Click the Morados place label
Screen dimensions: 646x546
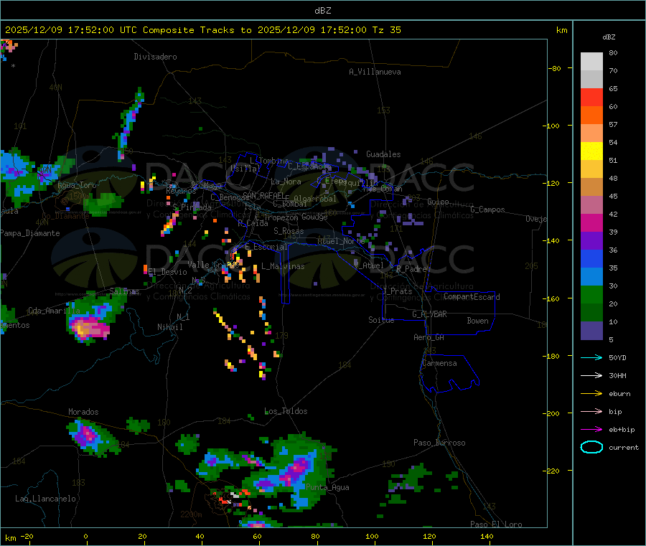83,412
